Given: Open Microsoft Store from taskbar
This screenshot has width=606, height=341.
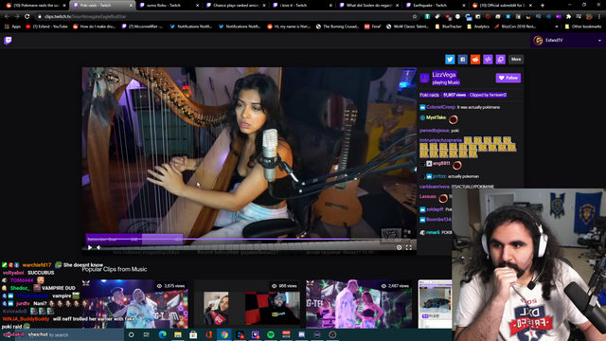Looking at the screenshot, I should (x=193, y=334).
